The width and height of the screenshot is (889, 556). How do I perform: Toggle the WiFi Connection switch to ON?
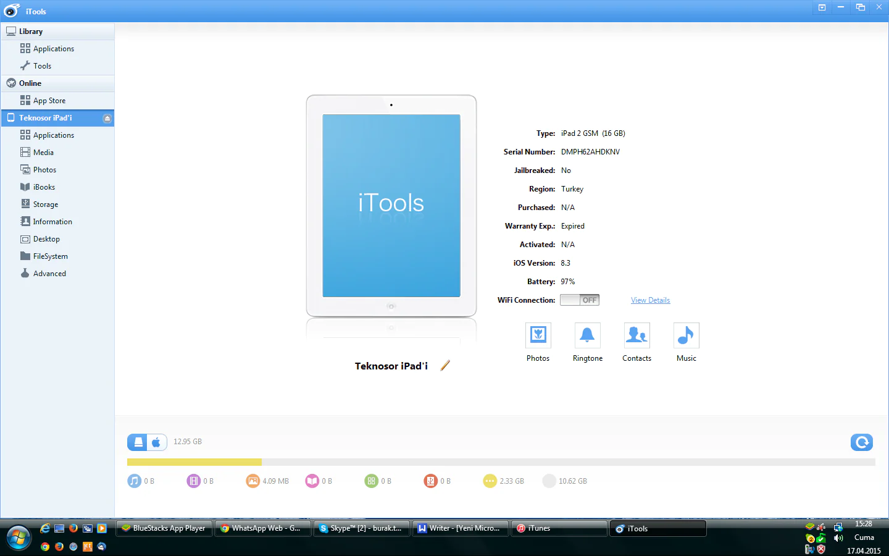(579, 300)
